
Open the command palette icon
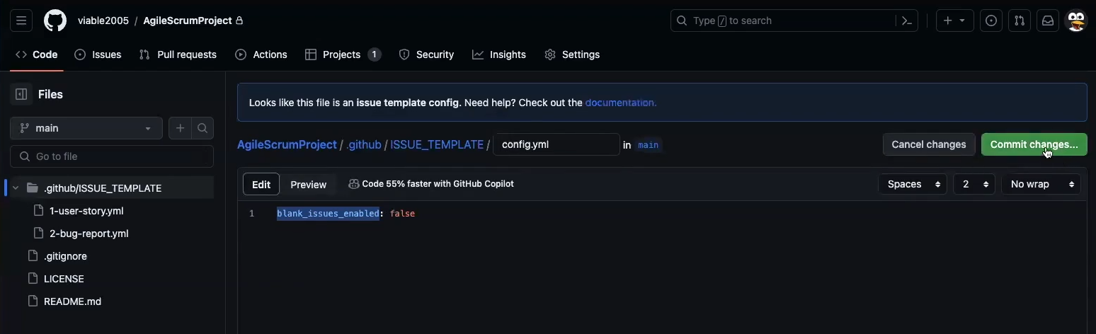tap(906, 21)
